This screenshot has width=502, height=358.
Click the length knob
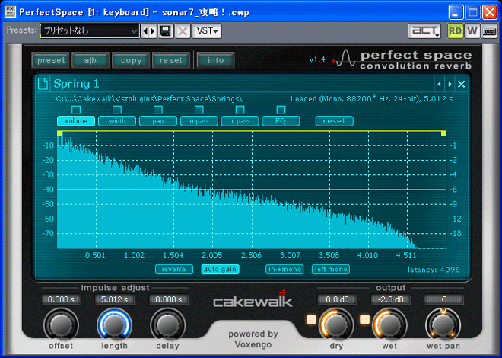pos(115,325)
